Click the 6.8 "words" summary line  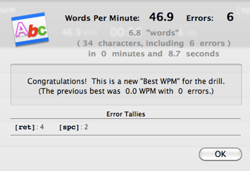coord(154,33)
